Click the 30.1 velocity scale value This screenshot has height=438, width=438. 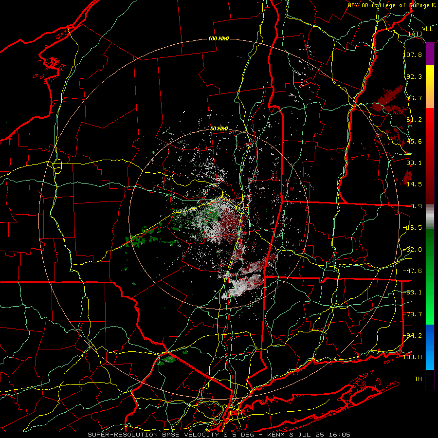(x=414, y=163)
